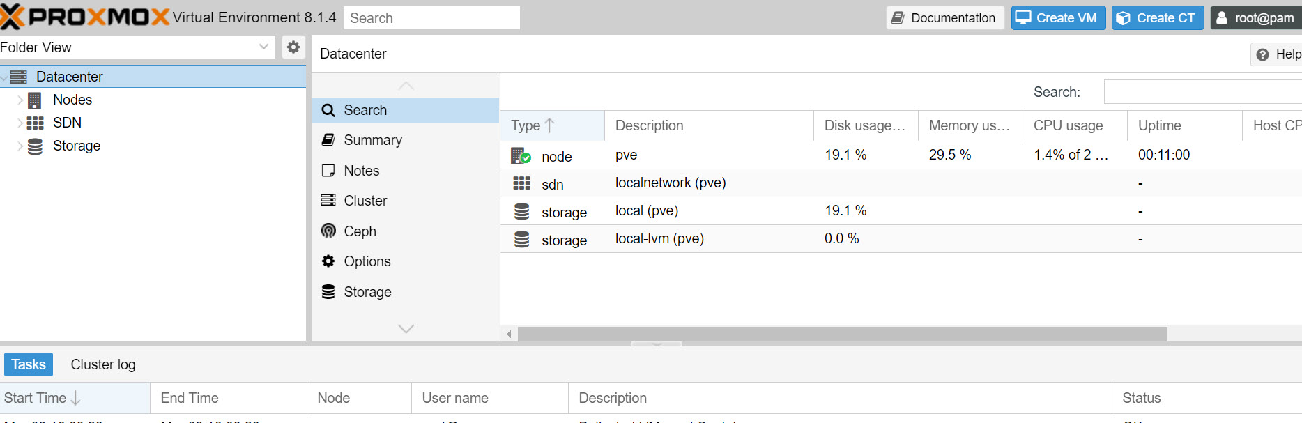Click the Options gear icon

328,261
